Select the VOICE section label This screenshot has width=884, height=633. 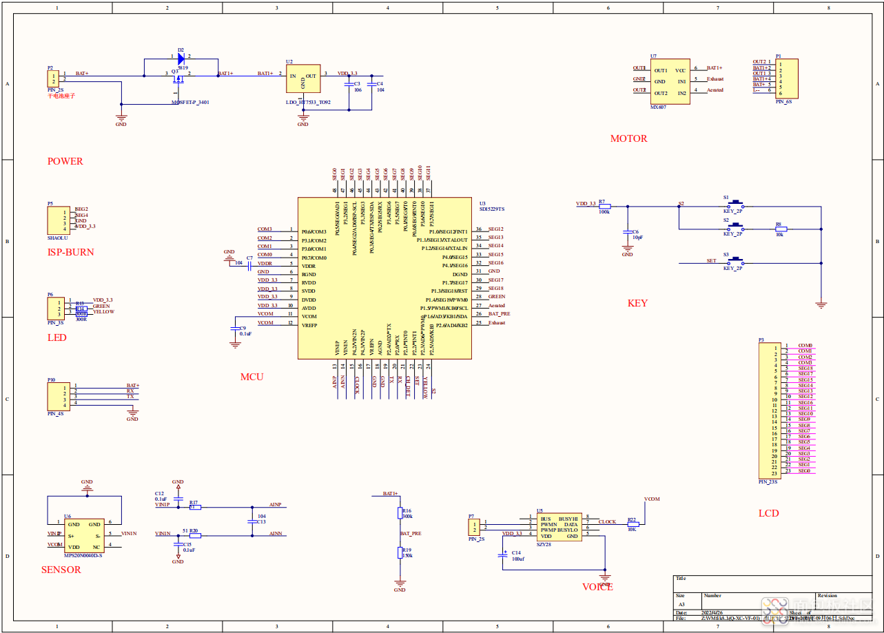597,587
